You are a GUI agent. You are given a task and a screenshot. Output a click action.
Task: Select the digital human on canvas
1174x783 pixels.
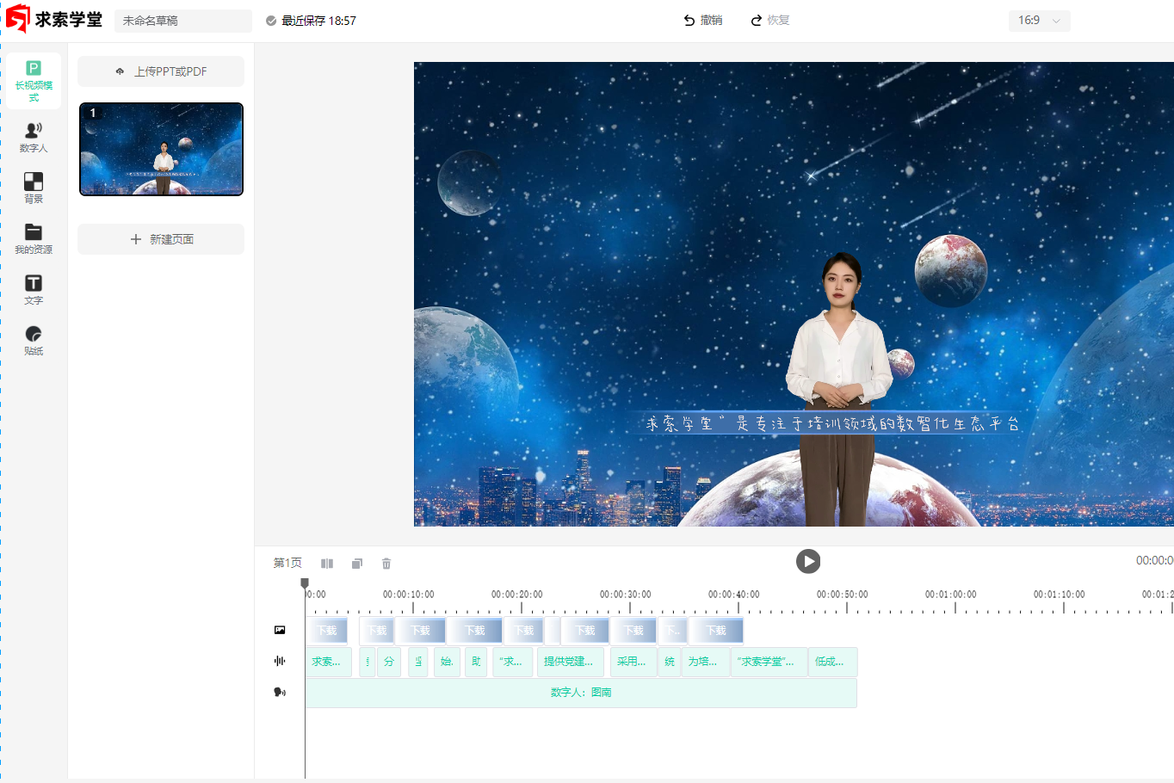pos(838,389)
